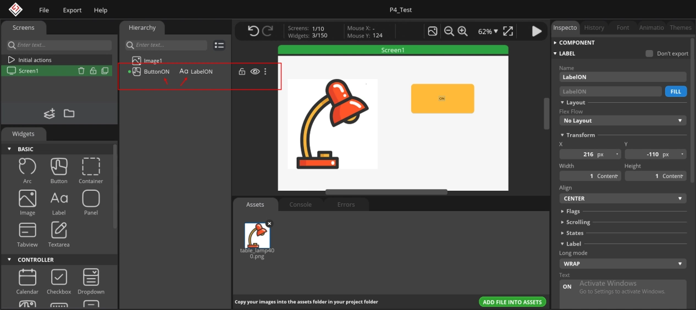Toggle the lock icon on ButtonON row
This screenshot has height=310, width=696.
click(242, 71)
